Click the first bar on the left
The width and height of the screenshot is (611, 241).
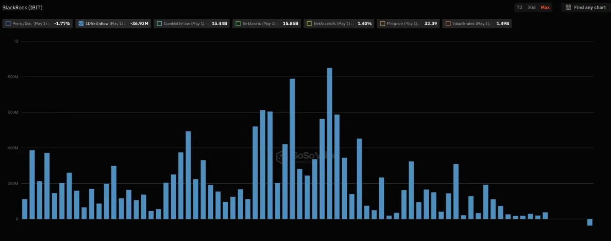coord(25,209)
